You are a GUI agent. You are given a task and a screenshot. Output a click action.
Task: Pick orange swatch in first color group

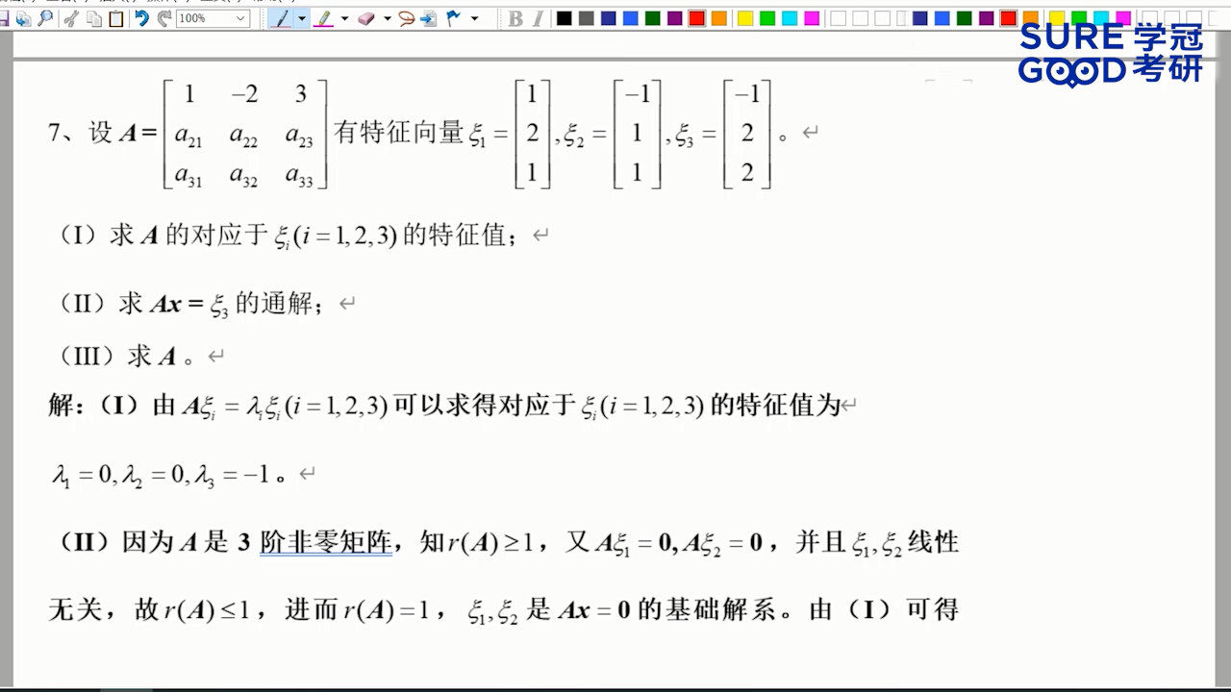pos(718,18)
